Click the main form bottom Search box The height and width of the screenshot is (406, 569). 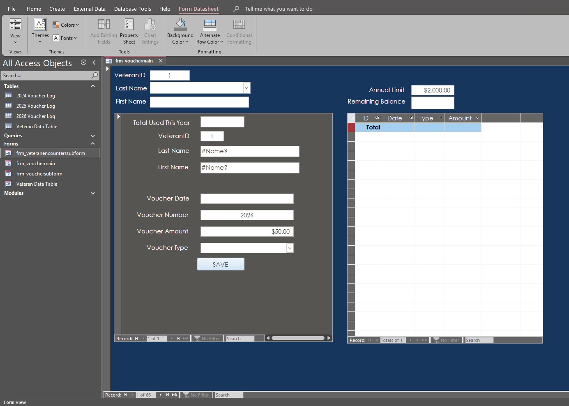pyautogui.click(x=229, y=395)
